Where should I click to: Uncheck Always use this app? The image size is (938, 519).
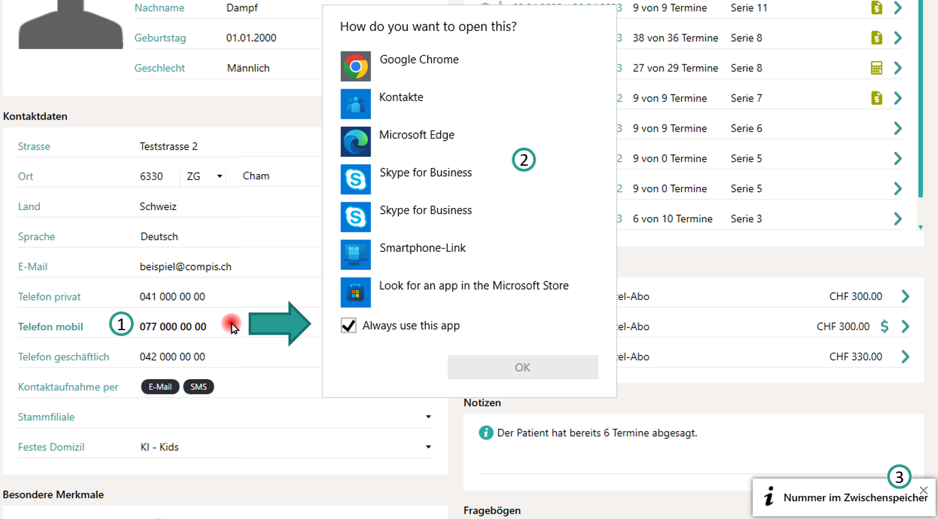click(348, 326)
